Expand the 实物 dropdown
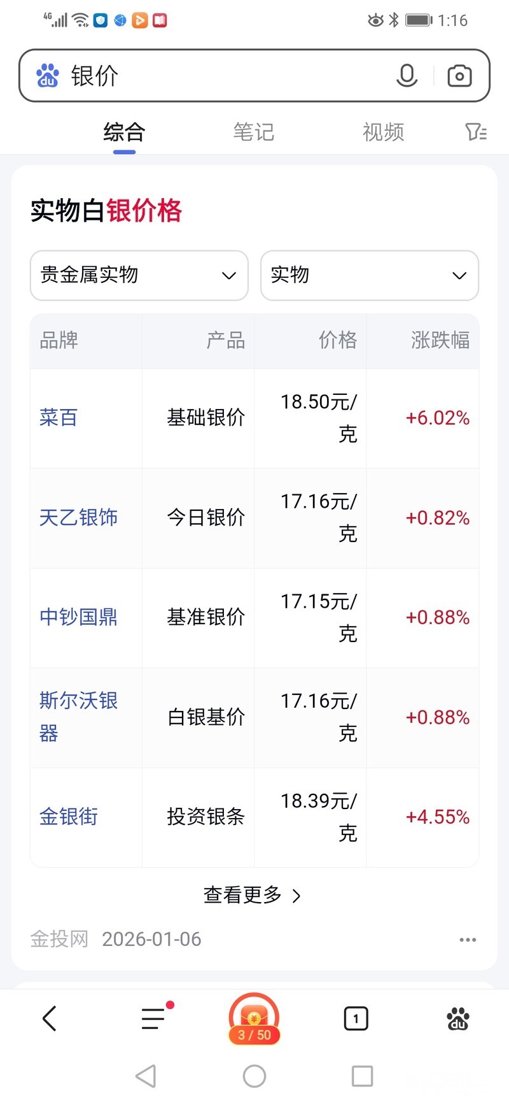 (x=369, y=275)
